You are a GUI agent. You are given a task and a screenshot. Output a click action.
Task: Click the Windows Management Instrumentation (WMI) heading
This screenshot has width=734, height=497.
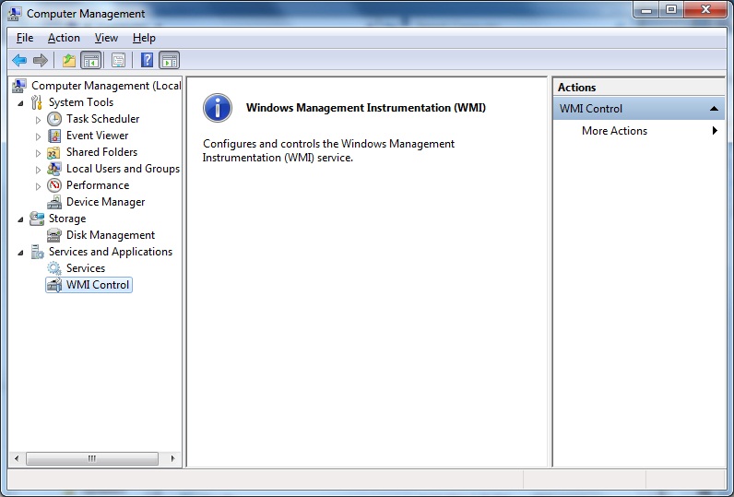(x=366, y=108)
